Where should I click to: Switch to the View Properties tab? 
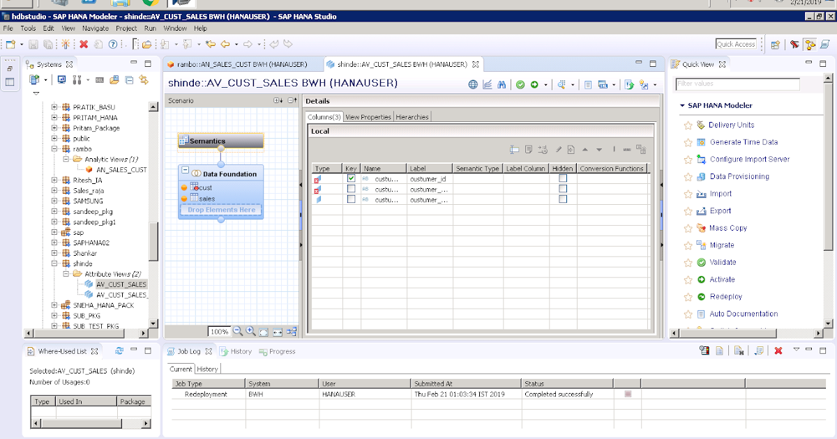click(x=368, y=117)
